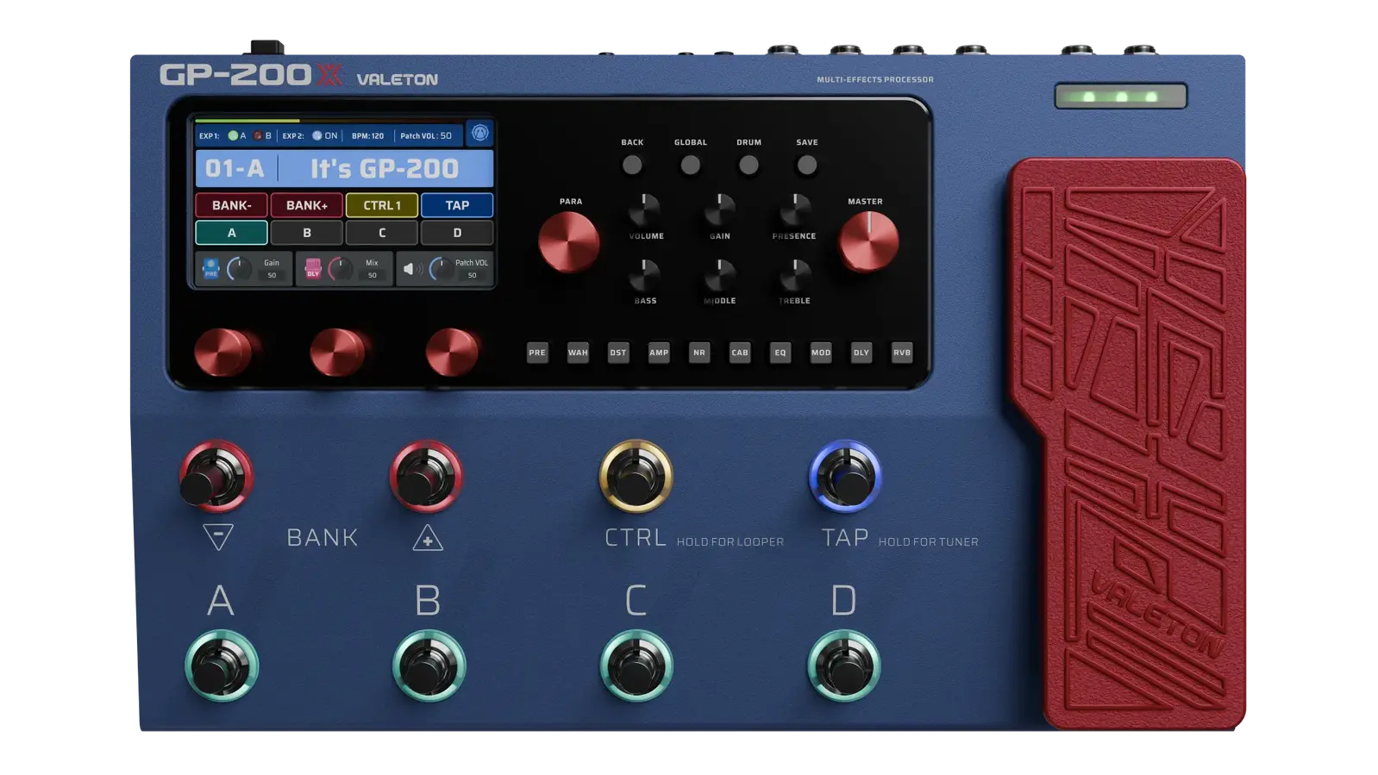
Task: Enable the DST module button
Action: click(618, 353)
